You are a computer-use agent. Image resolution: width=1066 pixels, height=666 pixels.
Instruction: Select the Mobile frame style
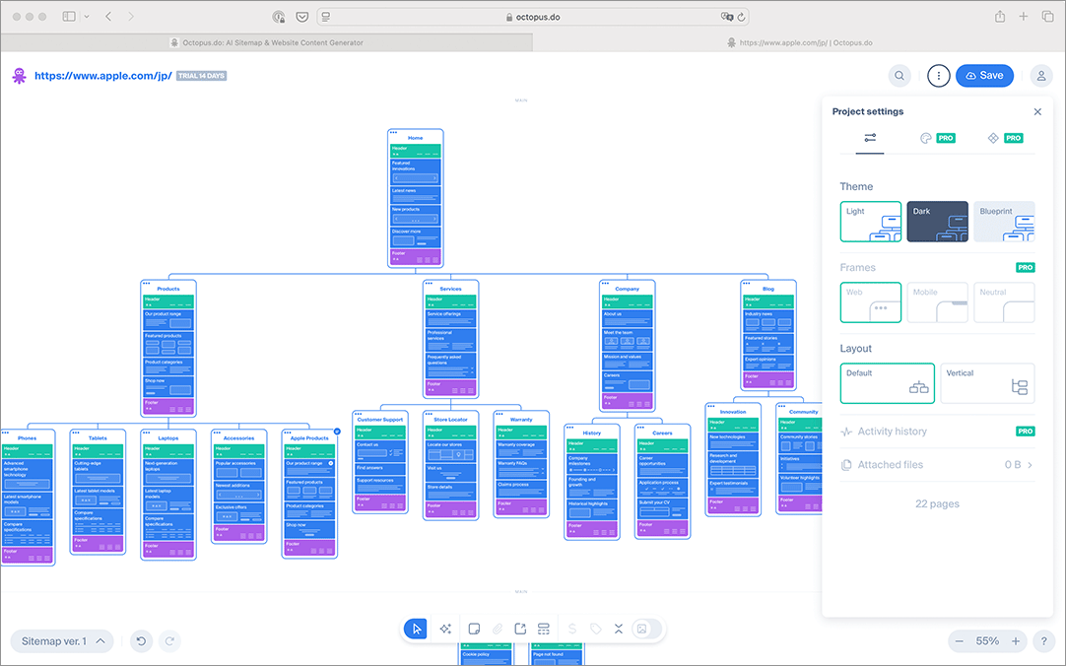click(937, 302)
